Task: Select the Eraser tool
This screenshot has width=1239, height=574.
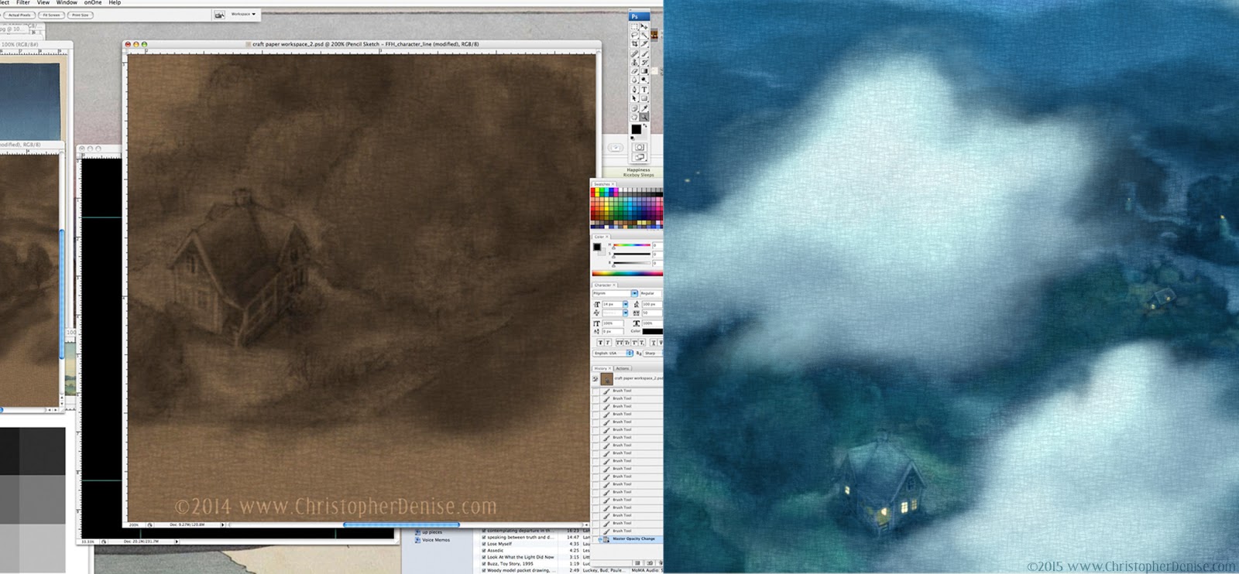Action: click(x=635, y=71)
